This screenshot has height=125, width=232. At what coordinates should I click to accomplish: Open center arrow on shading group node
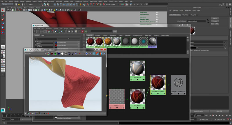pos(178,94)
